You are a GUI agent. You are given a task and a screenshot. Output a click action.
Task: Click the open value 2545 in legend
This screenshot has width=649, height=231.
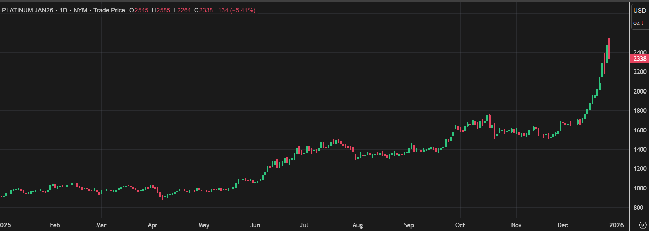coord(141,10)
